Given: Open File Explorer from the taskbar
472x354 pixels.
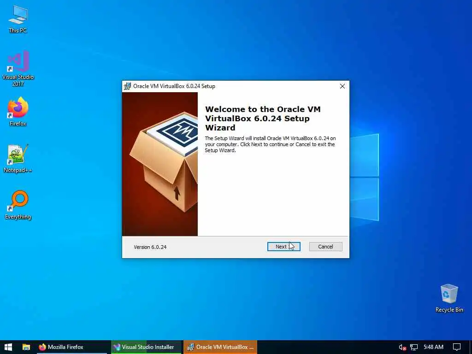Looking at the screenshot, I should pos(26,347).
